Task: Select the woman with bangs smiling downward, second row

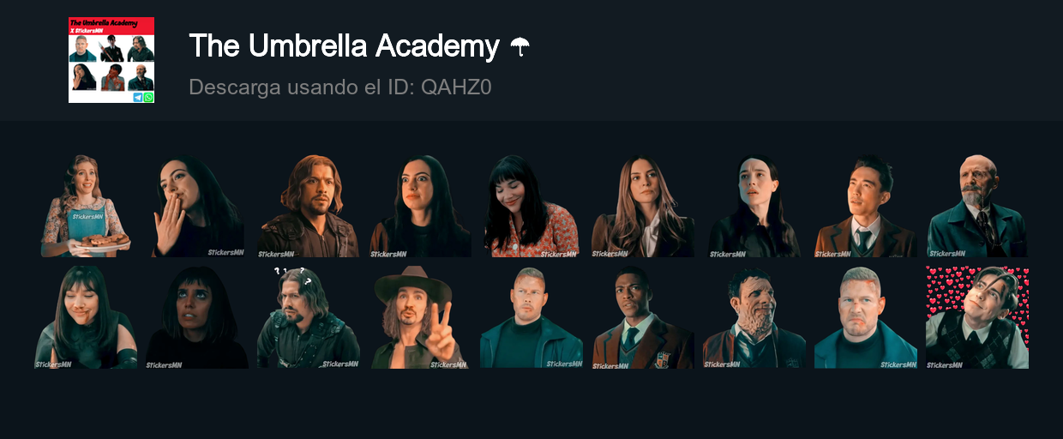Action: point(86,317)
